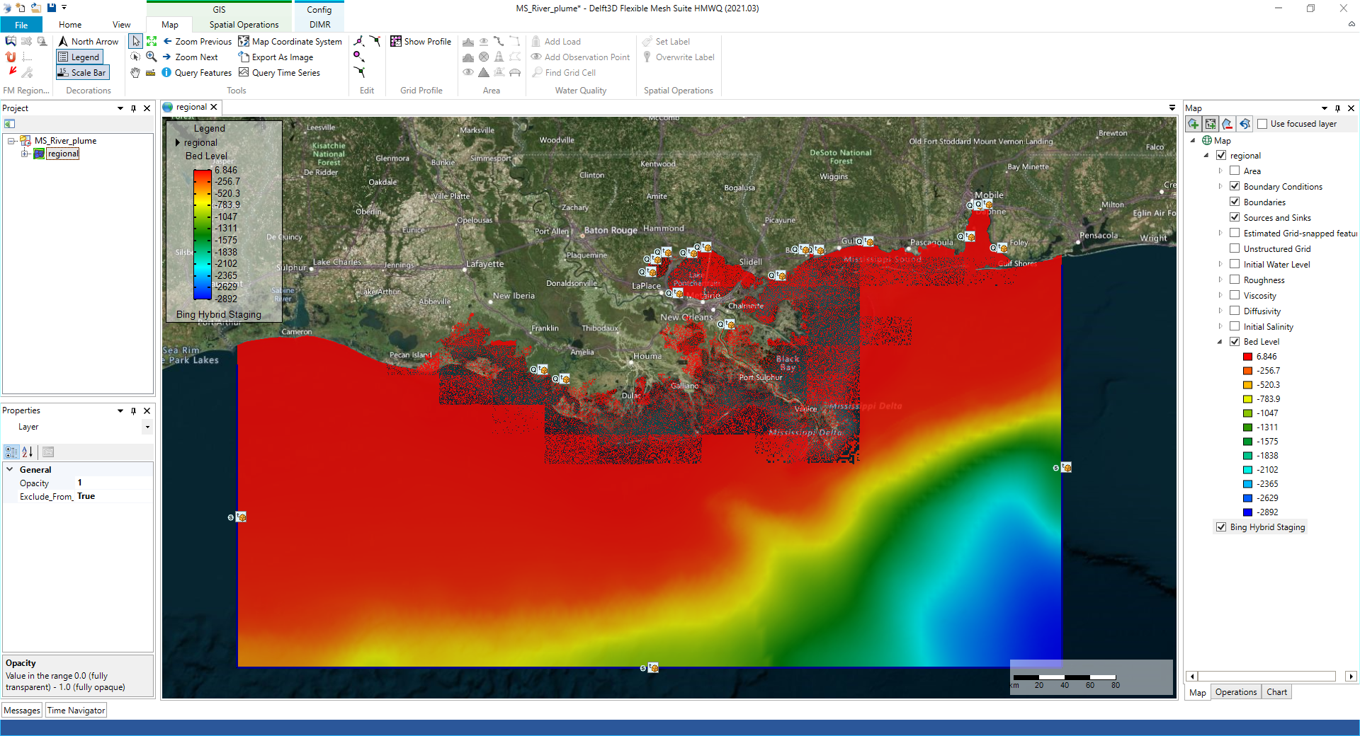Viewport: 1360px width, 736px height.
Task: Click the Query Features info icon
Action: pyautogui.click(x=166, y=73)
